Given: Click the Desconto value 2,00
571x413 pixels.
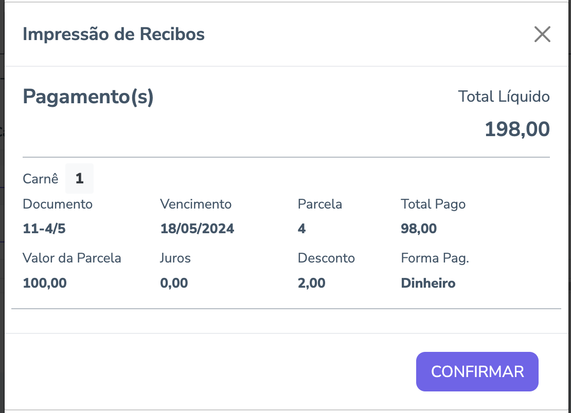Looking at the screenshot, I should coord(311,283).
